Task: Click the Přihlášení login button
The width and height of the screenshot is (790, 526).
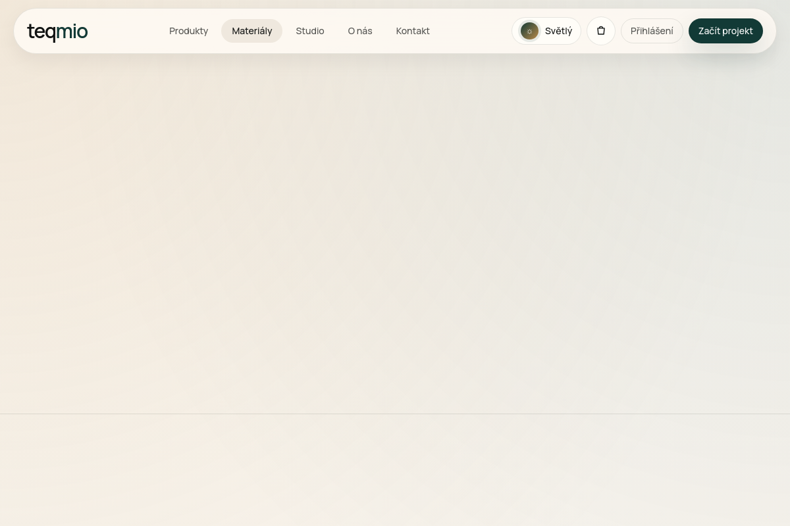Action: coord(652,31)
